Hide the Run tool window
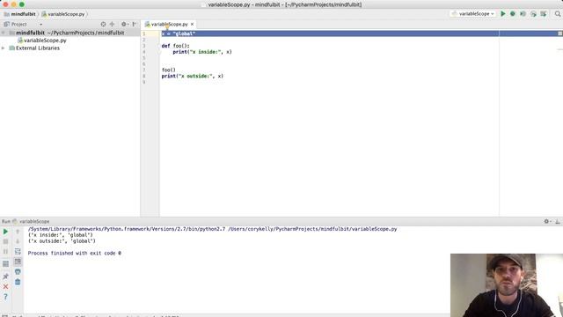The width and height of the screenshot is (563, 317). (558, 221)
